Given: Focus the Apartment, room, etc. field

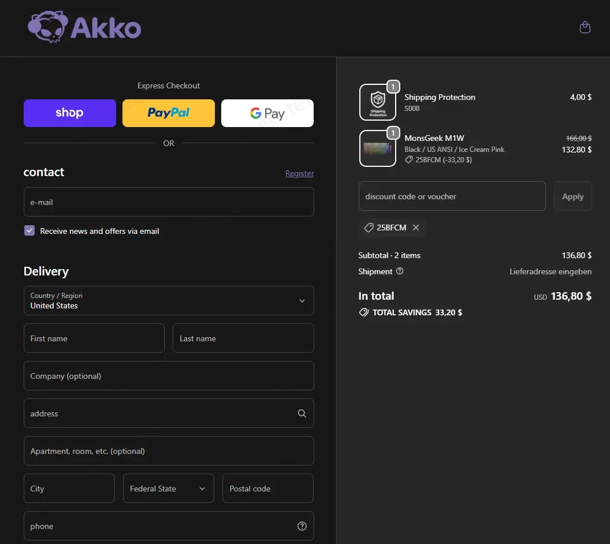Looking at the screenshot, I should [x=169, y=450].
